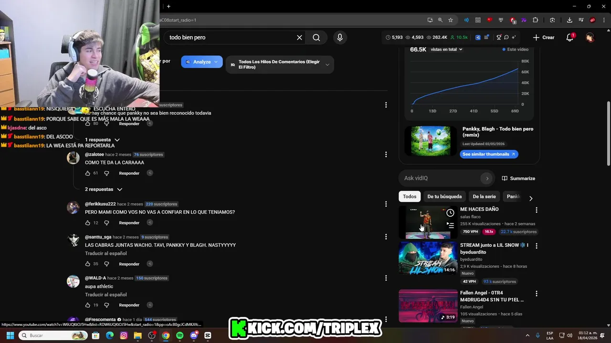Click See similar thumbnails button
The height and width of the screenshot is (343, 611).
pyautogui.click(x=489, y=154)
